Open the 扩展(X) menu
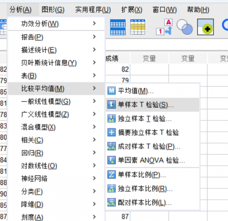228x221 pixels. (132, 10)
